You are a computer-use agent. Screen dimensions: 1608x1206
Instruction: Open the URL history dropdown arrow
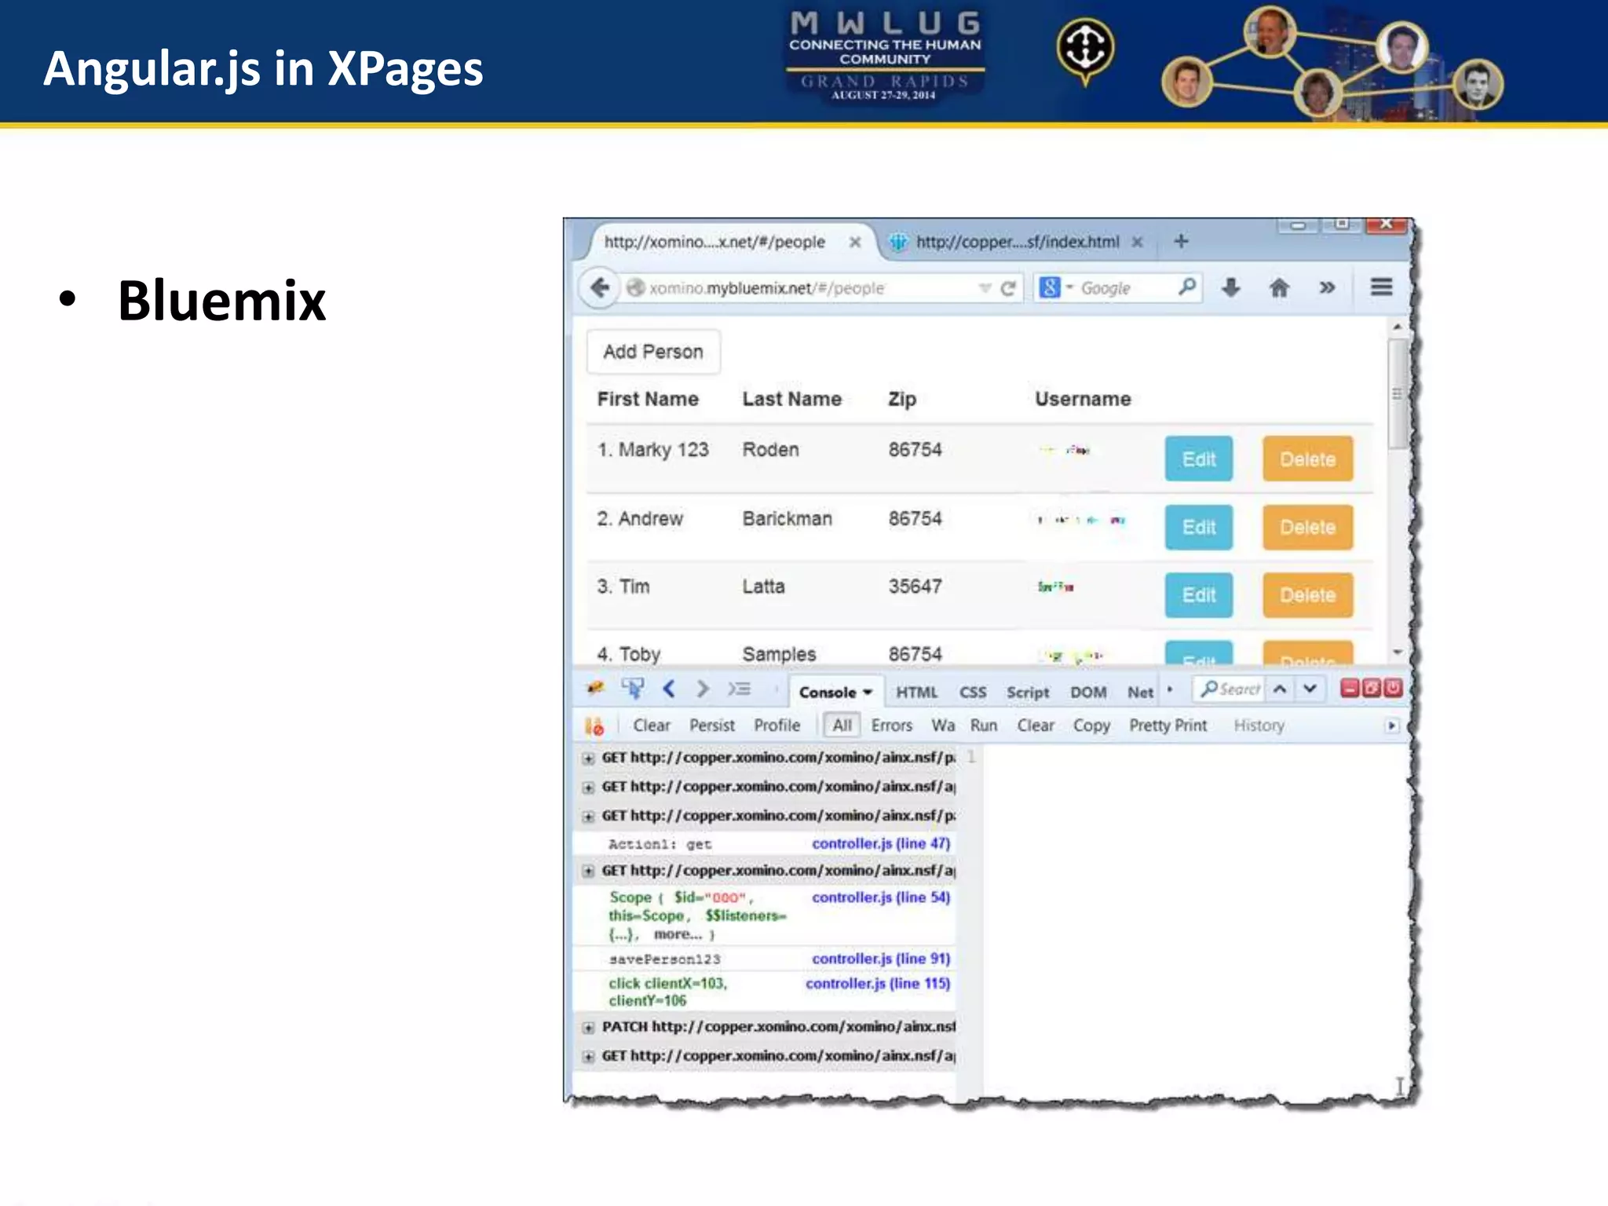click(x=985, y=288)
